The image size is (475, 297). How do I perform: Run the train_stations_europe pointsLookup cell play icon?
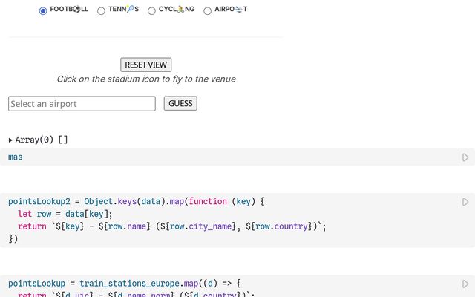pyautogui.click(x=465, y=284)
